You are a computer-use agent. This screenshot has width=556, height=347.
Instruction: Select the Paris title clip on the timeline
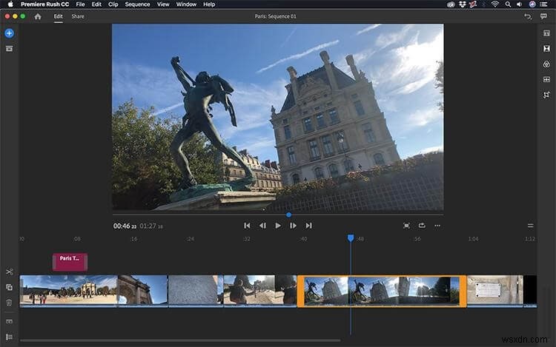coord(70,261)
